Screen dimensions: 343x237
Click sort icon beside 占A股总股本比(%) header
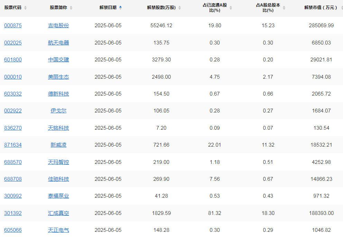coord(284,8)
